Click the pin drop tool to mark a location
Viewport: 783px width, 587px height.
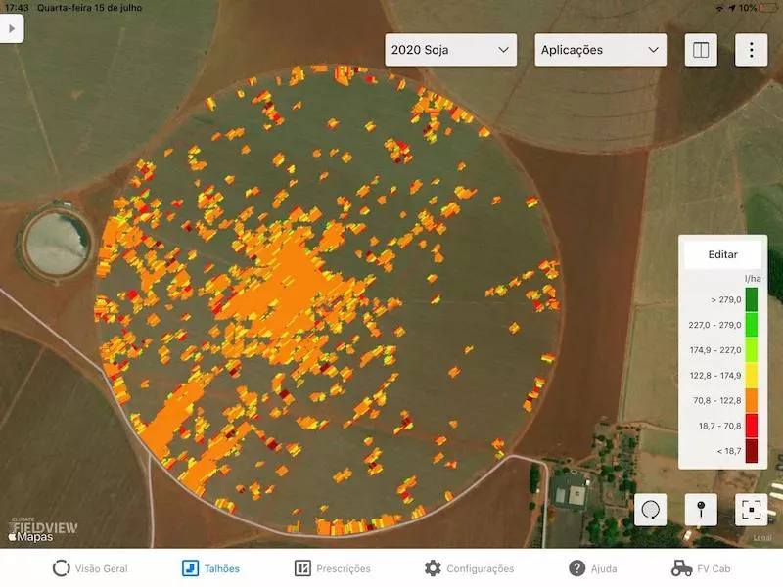click(x=699, y=509)
